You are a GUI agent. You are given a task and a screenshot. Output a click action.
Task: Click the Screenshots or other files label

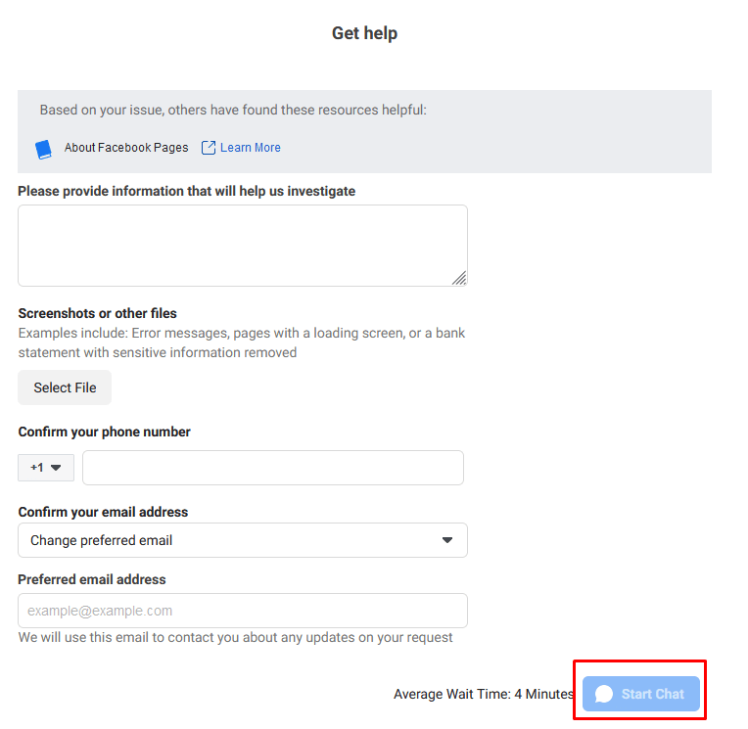(x=97, y=313)
